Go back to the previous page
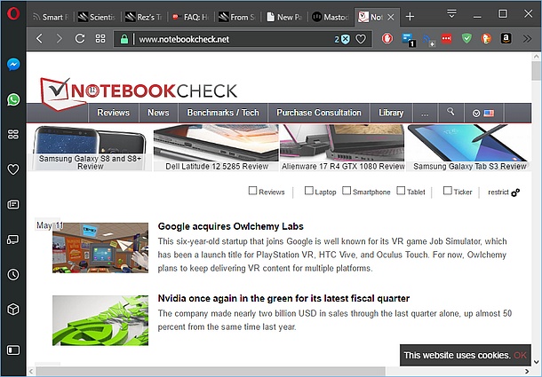This screenshot has width=542, height=377. 39,39
